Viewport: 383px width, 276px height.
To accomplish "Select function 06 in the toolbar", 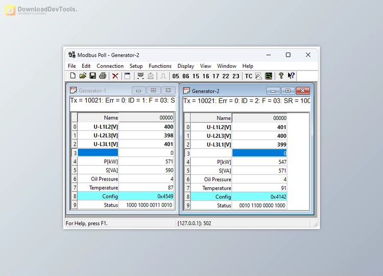I will 186,76.
